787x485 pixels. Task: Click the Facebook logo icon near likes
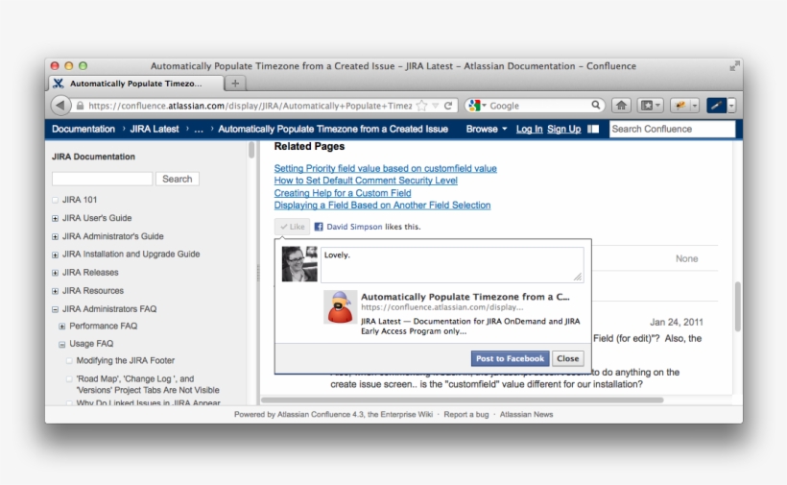[319, 227]
